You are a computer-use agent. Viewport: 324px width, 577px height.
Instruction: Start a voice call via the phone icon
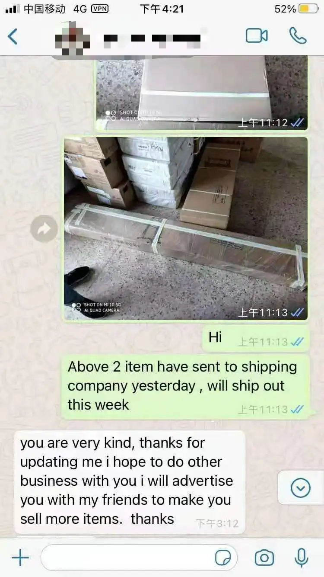pyautogui.click(x=298, y=36)
